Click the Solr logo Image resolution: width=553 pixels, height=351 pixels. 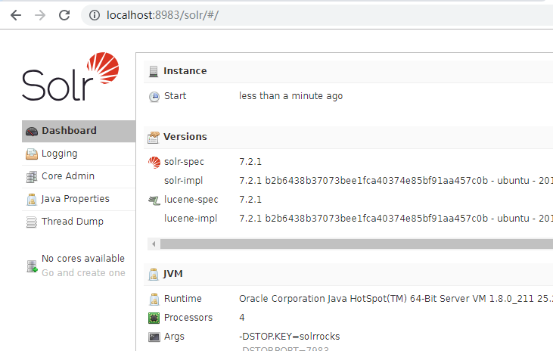click(70, 76)
